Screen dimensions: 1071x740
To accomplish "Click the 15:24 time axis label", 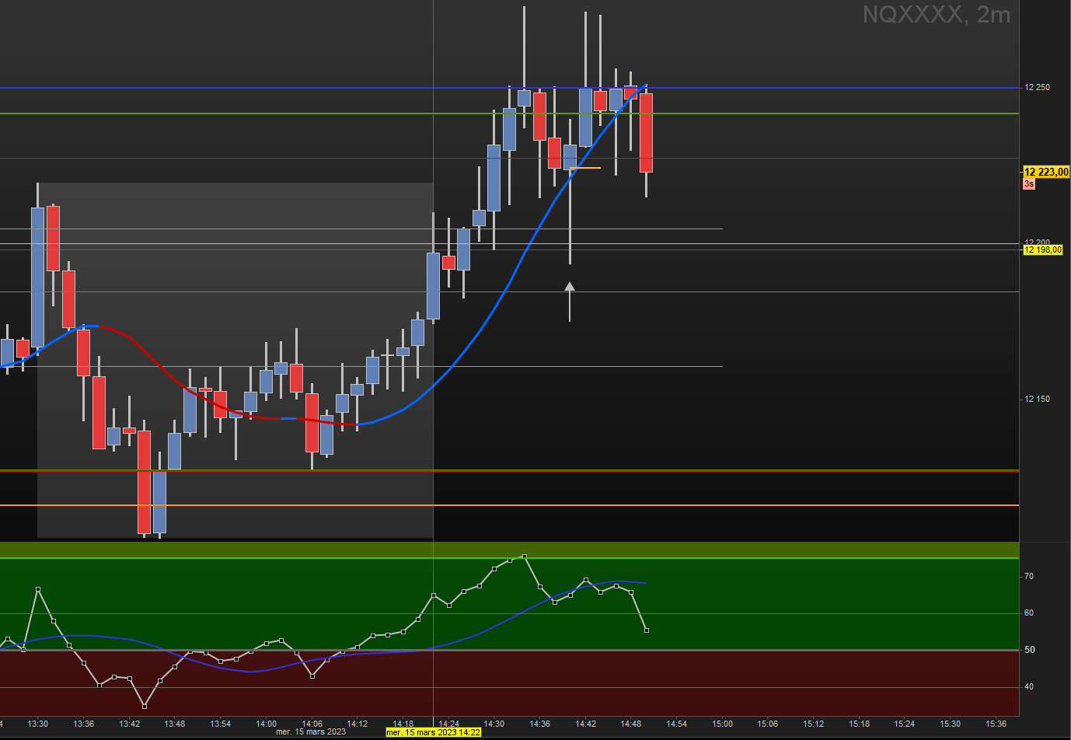I will 905,724.
